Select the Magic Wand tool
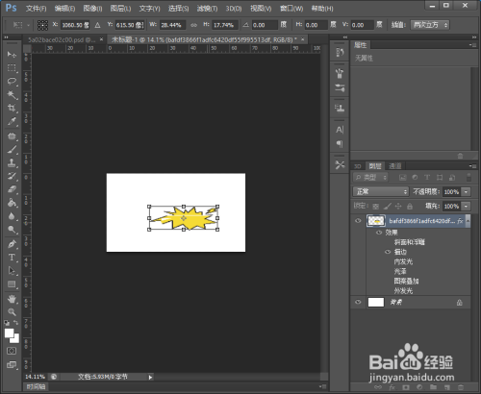The width and height of the screenshot is (481, 394). [x=12, y=94]
